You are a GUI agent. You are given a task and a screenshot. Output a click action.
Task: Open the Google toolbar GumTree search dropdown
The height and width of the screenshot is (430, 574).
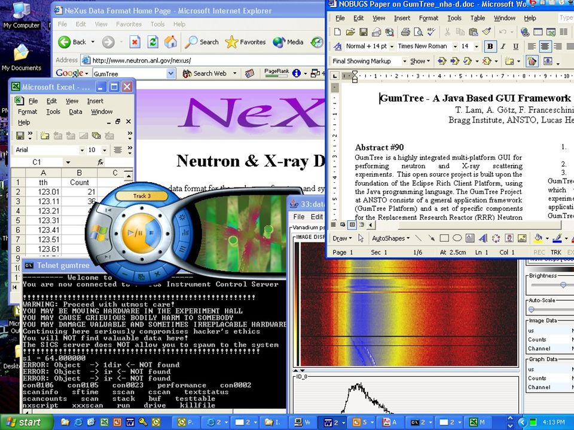coord(170,73)
